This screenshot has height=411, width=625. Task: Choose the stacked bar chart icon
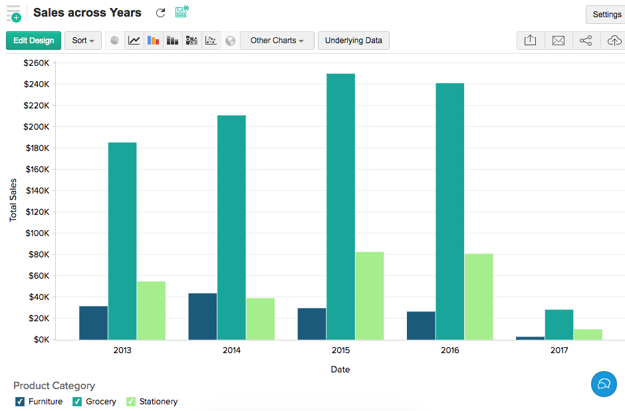[173, 41]
